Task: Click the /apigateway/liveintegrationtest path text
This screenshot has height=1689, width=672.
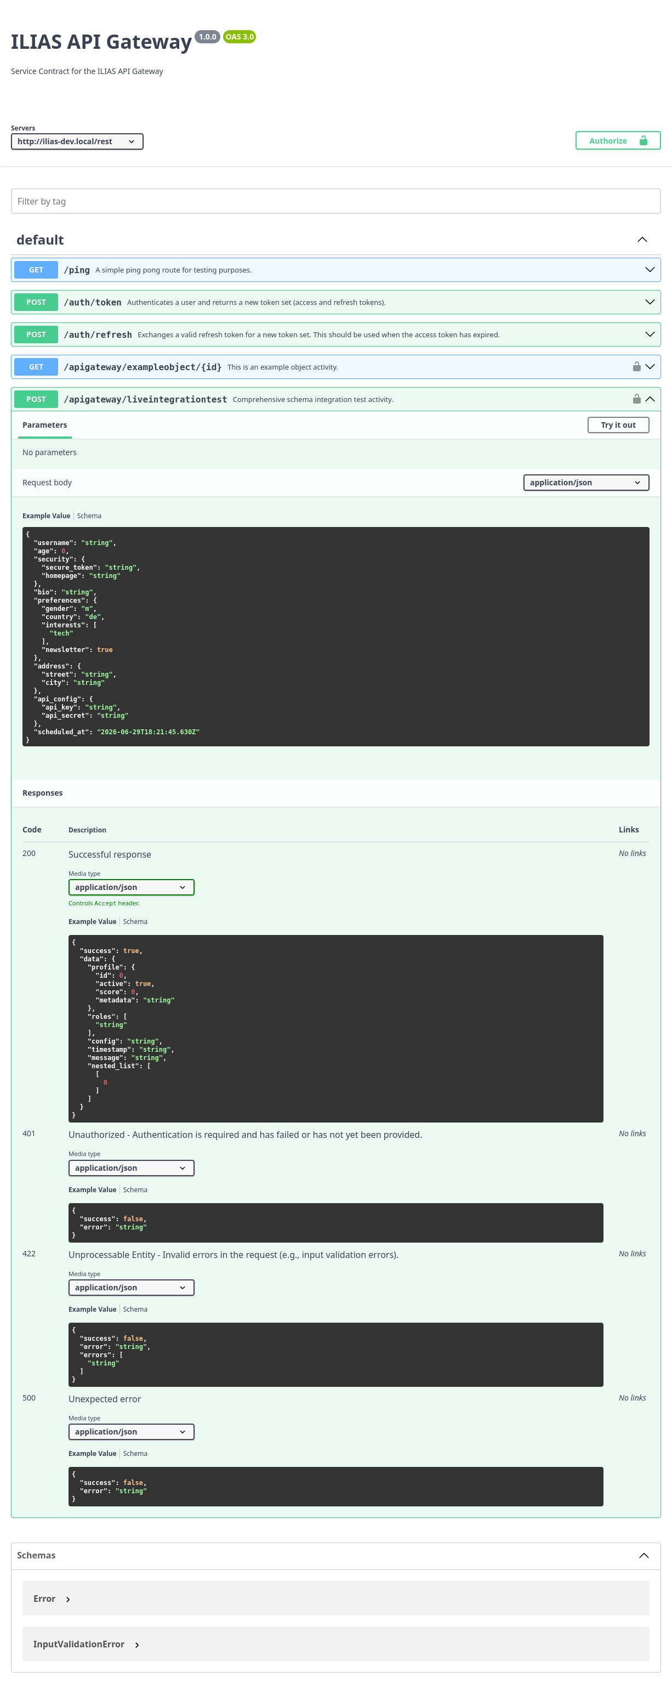Action: [145, 399]
